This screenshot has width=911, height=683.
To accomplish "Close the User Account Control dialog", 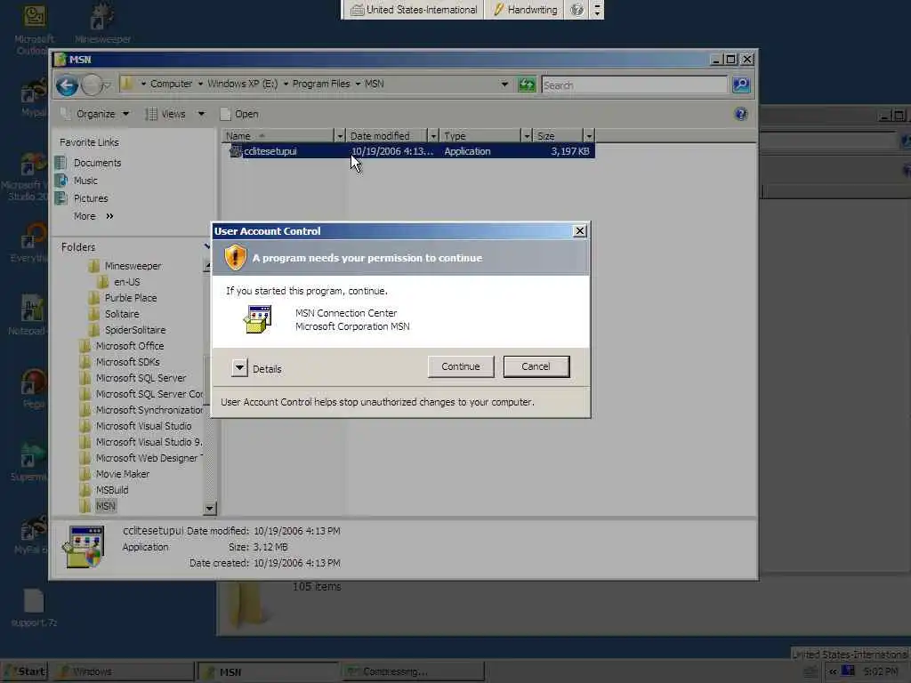I will click(579, 231).
